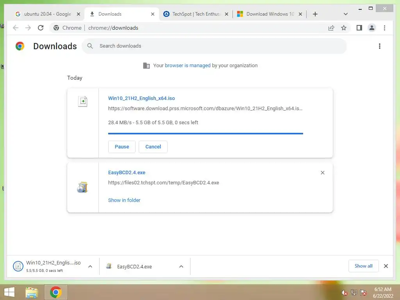Close the Download Windows 10 tab
The width and height of the screenshot is (400, 300).
coord(300,14)
